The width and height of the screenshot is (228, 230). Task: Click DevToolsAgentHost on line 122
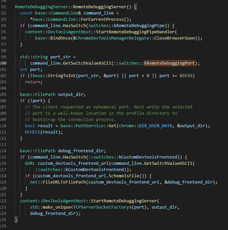tap(64, 201)
